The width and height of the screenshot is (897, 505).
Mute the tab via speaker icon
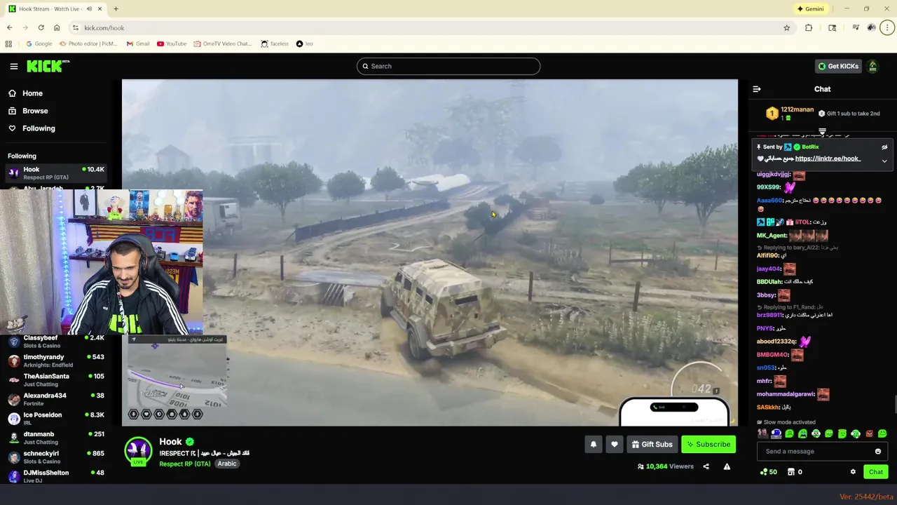[89, 9]
